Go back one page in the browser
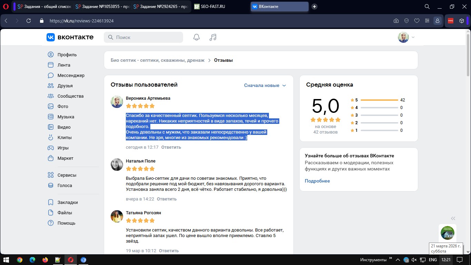 click(6, 21)
